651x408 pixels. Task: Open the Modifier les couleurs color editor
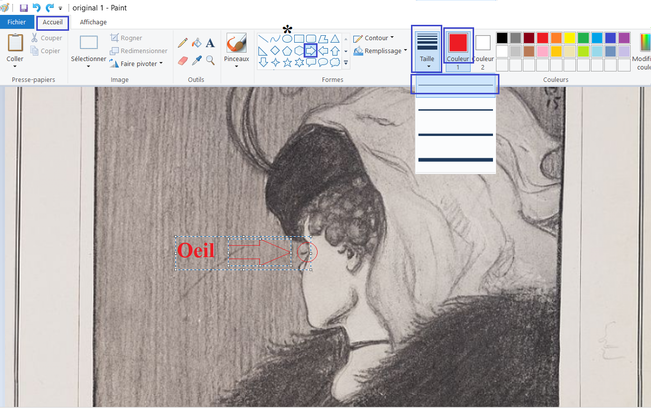click(644, 51)
